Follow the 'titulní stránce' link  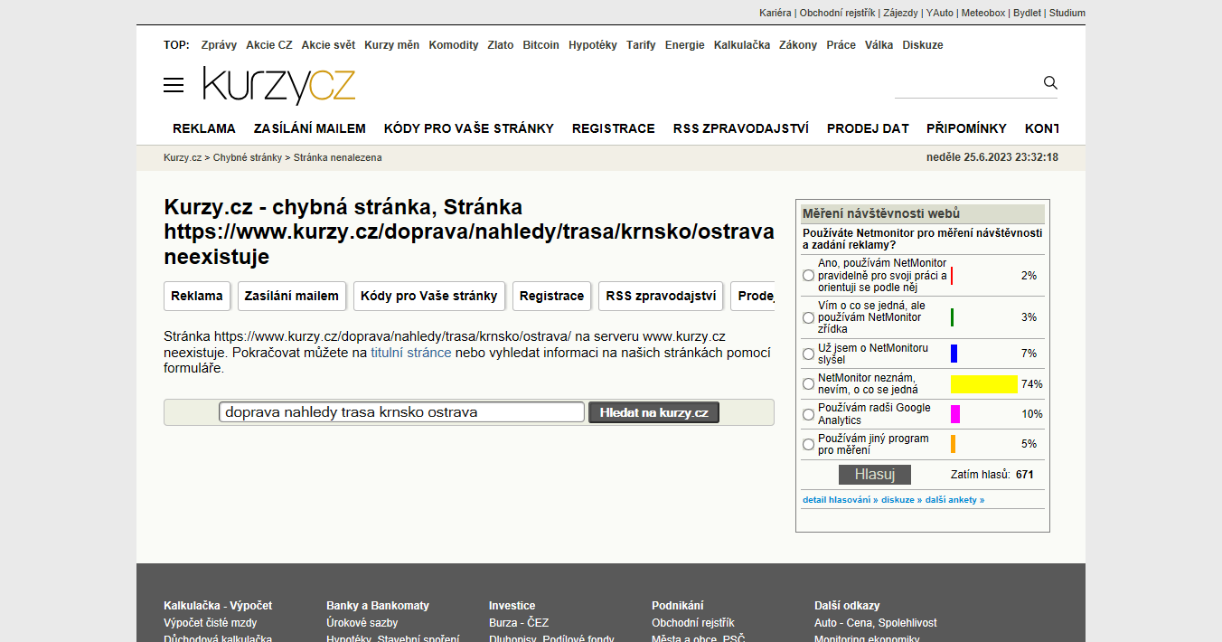click(411, 353)
